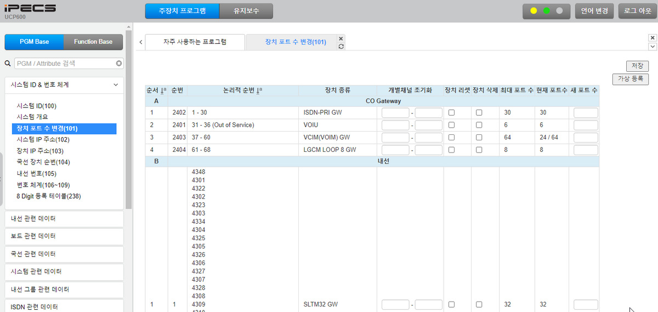Viewport: 658px width, 312px height.
Task: Open 시스템 ID(100) menu item
Action: coord(37,106)
